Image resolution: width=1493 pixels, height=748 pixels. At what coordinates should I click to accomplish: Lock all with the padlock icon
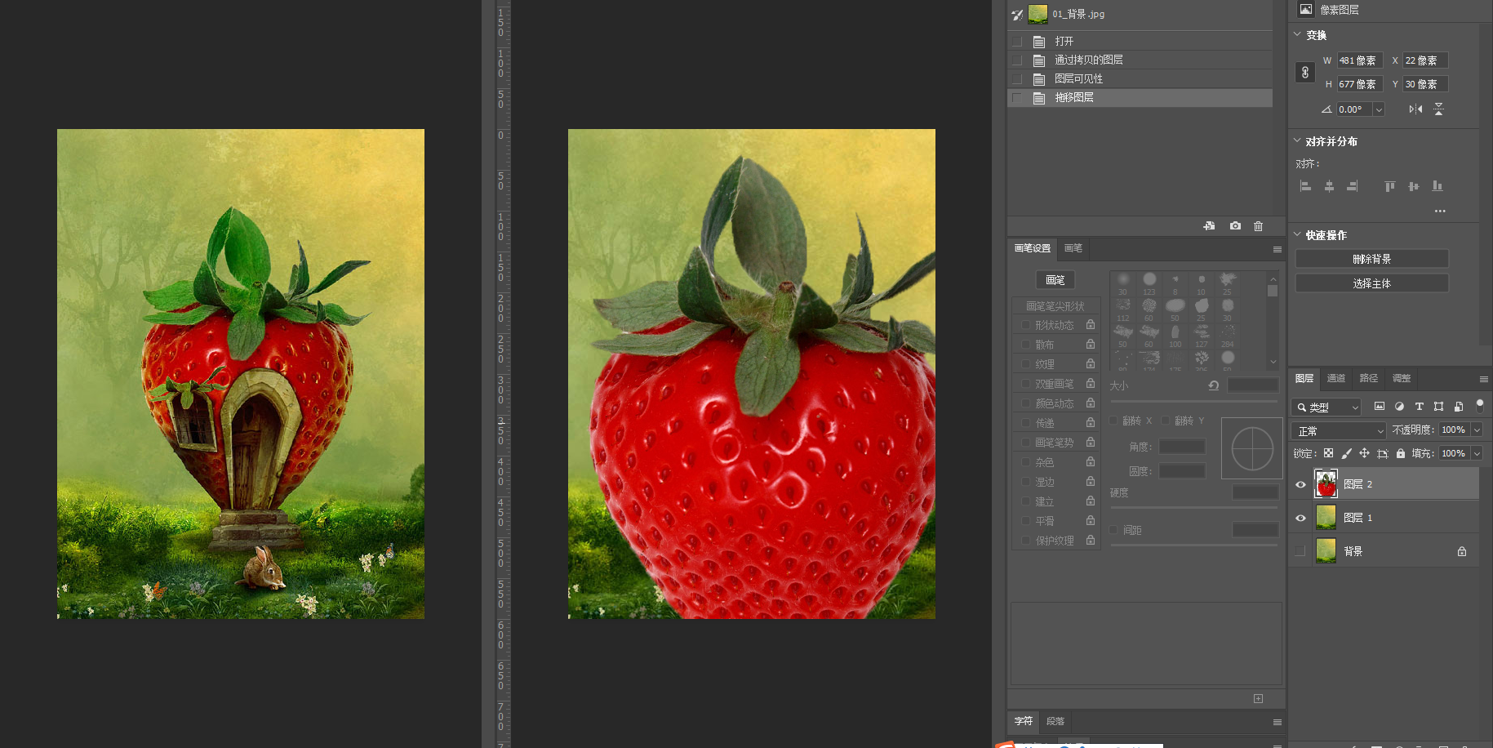pyautogui.click(x=1401, y=453)
